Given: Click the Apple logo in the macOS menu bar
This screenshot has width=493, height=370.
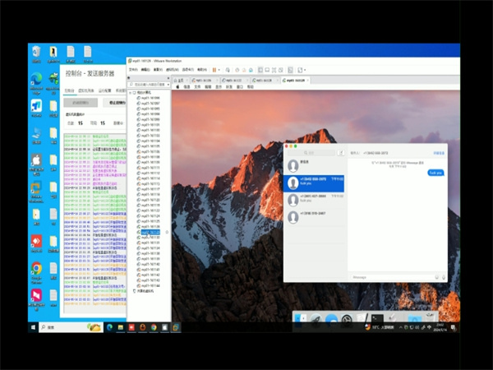Looking at the screenshot, I should click(x=177, y=86).
